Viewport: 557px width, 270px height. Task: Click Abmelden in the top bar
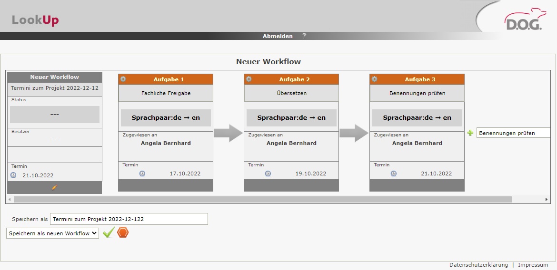click(x=278, y=36)
